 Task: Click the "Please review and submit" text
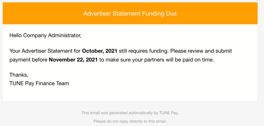pos(201,51)
